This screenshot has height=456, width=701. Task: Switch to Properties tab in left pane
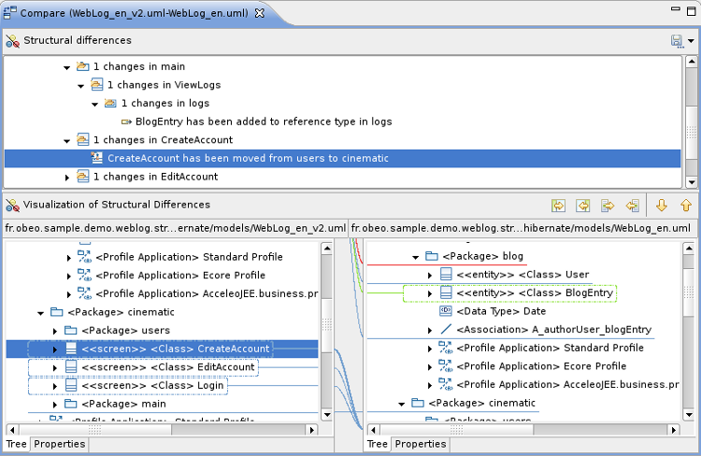pyautogui.click(x=58, y=445)
